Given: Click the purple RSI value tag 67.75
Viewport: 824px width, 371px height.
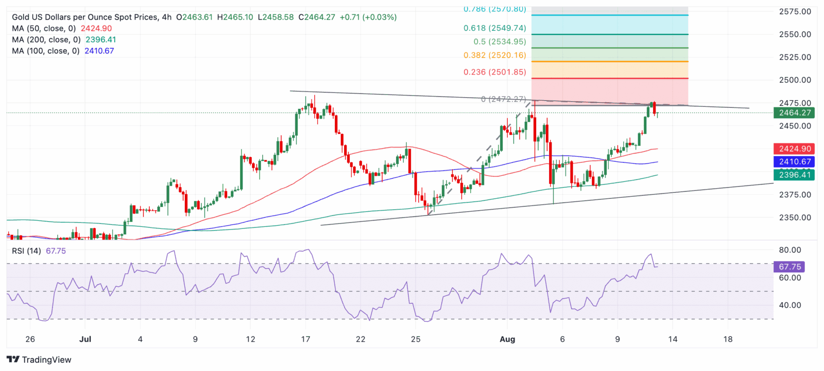Looking at the screenshot, I should [x=789, y=267].
